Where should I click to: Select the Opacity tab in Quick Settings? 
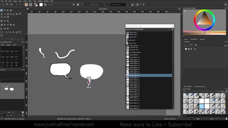[x=9, y=45]
